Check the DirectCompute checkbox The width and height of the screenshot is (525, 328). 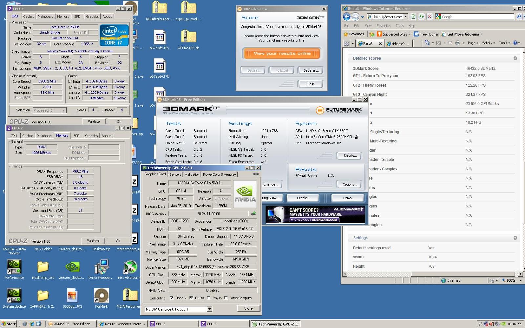click(226, 298)
